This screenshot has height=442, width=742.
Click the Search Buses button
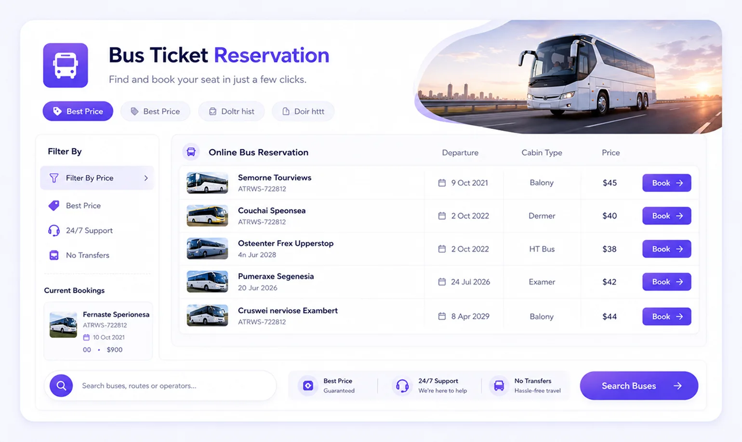pos(639,386)
